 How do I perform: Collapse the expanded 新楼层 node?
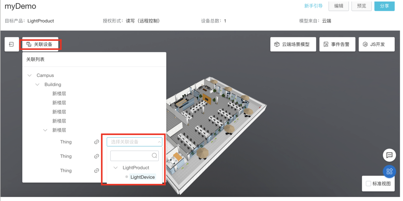click(45, 130)
